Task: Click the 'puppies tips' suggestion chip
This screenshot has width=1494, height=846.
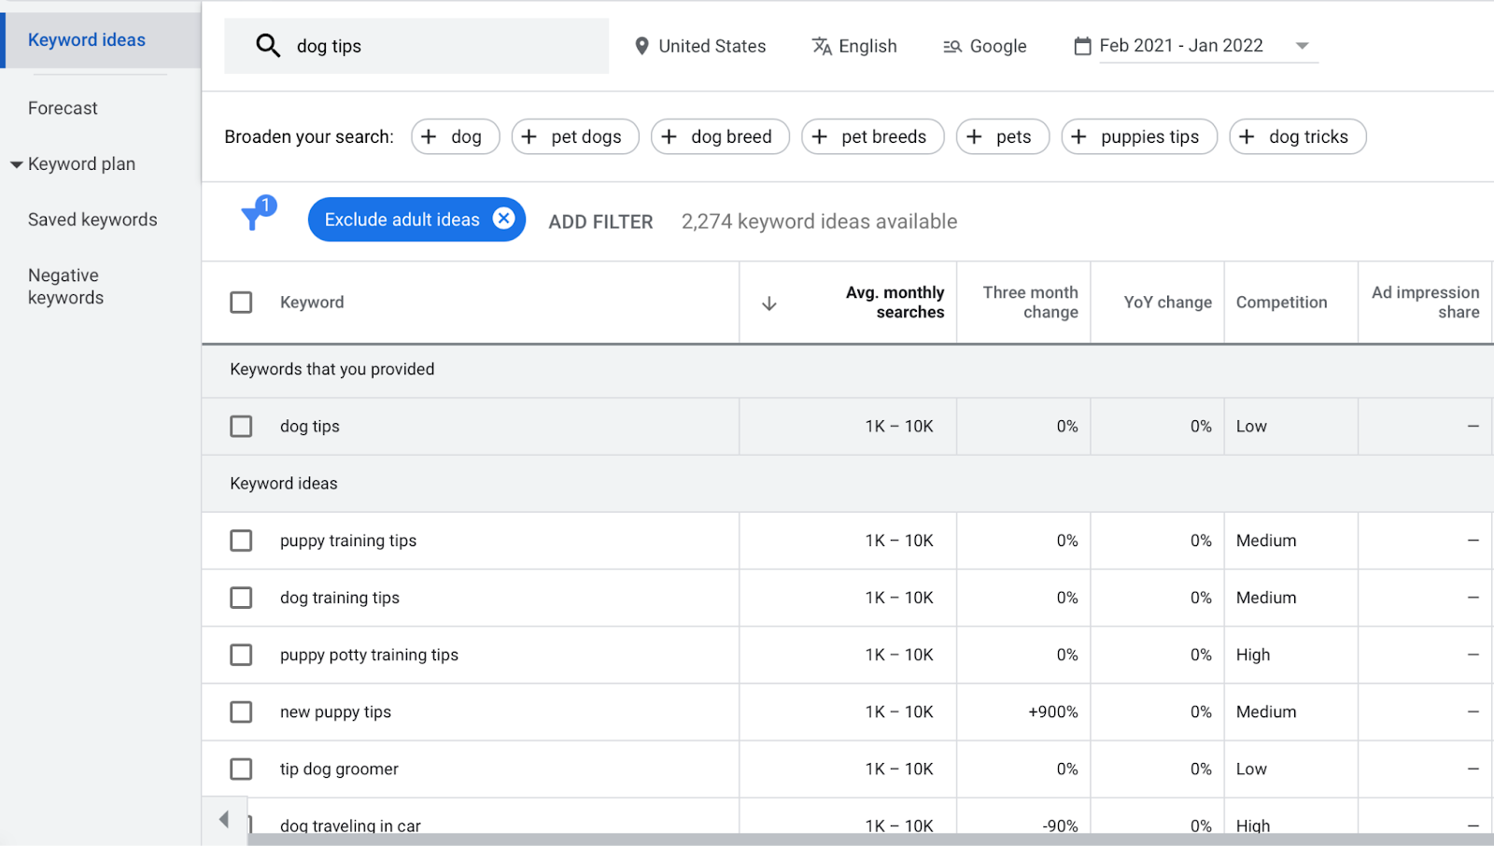Action: (x=1138, y=136)
